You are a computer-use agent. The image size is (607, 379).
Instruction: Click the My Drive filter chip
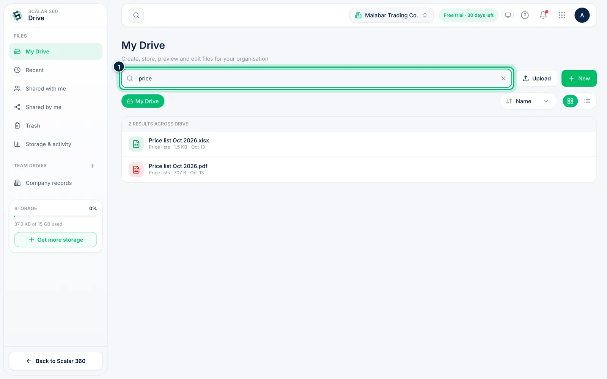tap(143, 101)
